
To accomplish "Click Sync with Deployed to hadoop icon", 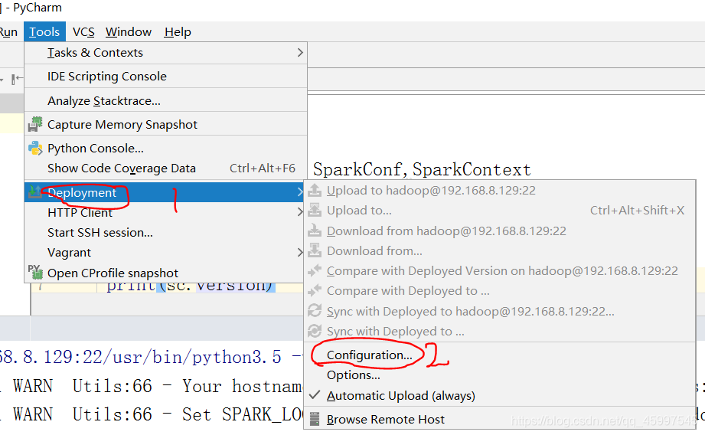I will (x=315, y=310).
